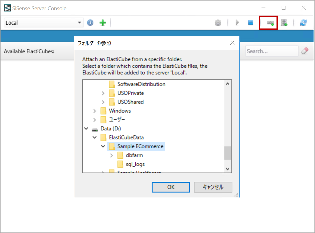Click the folder tree scrollbar thumb
The image size is (315, 233).
coord(227,153)
